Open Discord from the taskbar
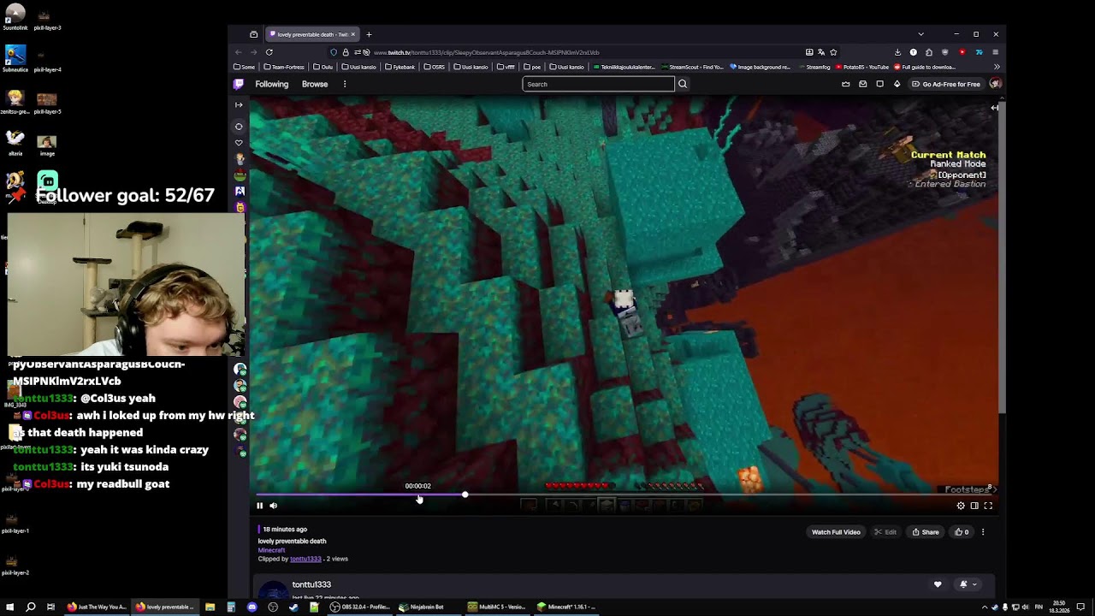This screenshot has height=616, width=1095. tap(252, 607)
